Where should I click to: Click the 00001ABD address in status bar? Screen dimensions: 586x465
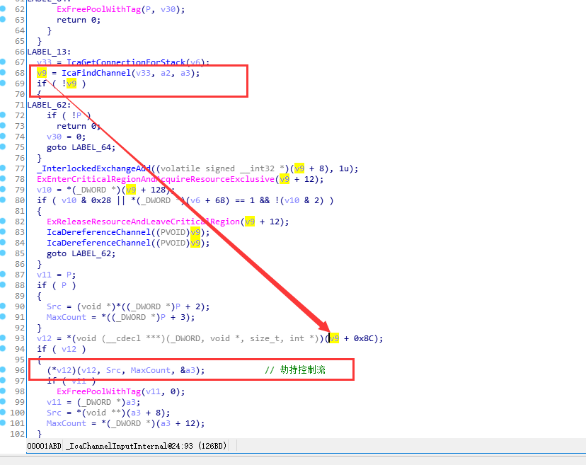point(44,446)
